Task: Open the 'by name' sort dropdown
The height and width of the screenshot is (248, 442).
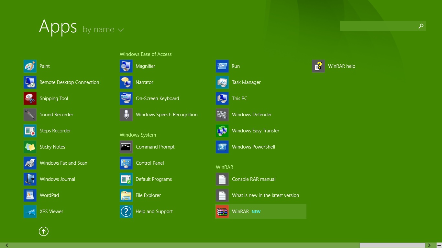Action: tap(103, 29)
